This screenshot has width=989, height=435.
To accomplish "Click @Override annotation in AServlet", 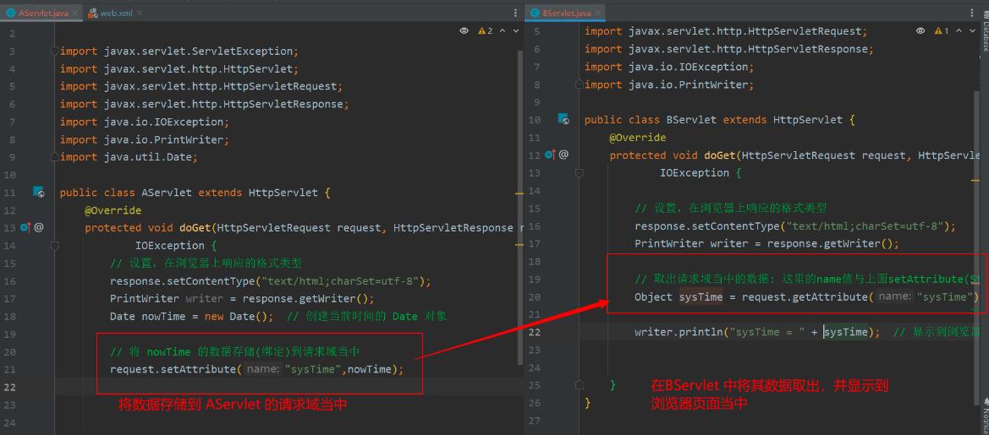I will click(x=113, y=210).
